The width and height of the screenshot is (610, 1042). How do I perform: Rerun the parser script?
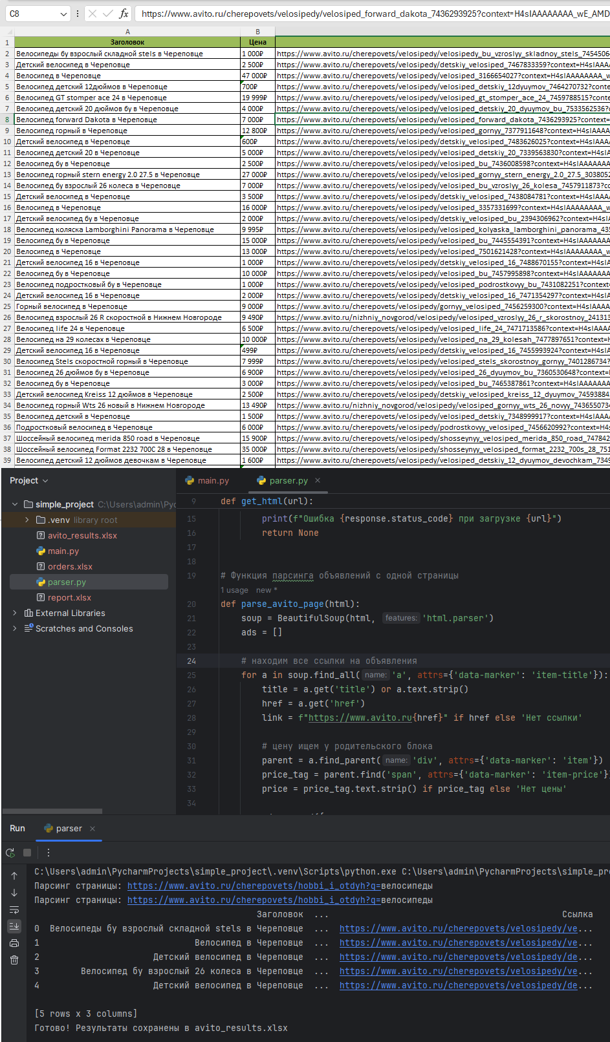[x=10, y=853]
